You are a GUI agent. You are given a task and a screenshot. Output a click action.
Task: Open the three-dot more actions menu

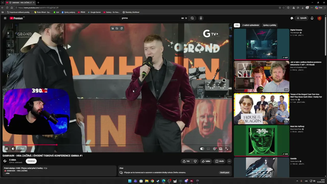pyautogui.click(x=229, y=161)
